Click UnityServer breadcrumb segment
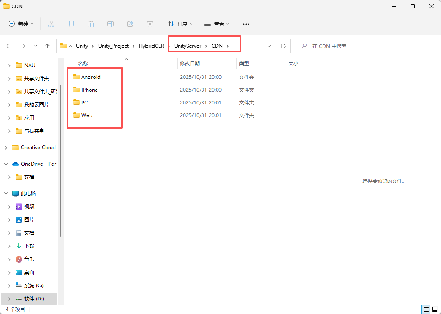The width and height of the screenshot is (441, 314). [188, 46]
